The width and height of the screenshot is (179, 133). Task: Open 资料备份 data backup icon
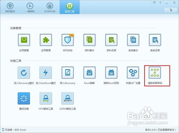[x=89, y=40]
